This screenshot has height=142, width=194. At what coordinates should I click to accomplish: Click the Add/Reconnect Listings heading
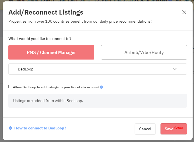tap(46, 12)
